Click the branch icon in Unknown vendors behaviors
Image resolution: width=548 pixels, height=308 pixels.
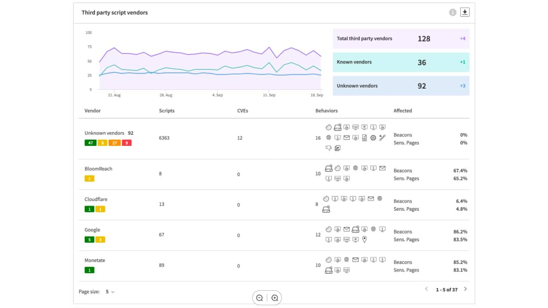[382, 137]
